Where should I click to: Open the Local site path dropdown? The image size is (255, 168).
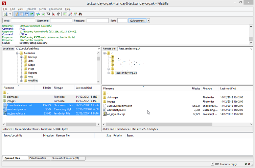(x=98, y=49)
